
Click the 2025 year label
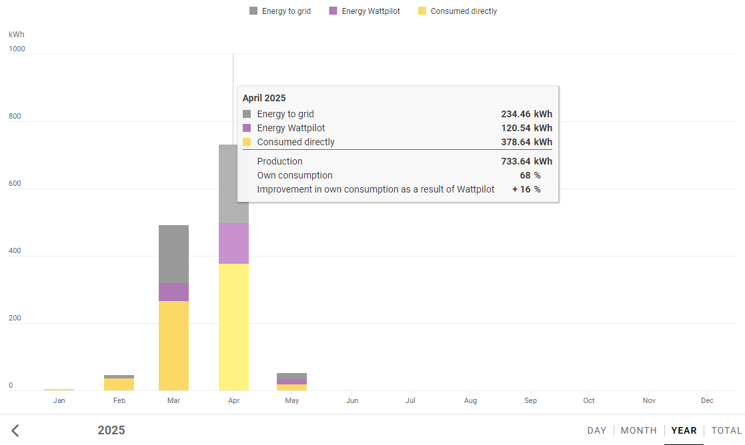pyautogui.click(x=111, y=430)
